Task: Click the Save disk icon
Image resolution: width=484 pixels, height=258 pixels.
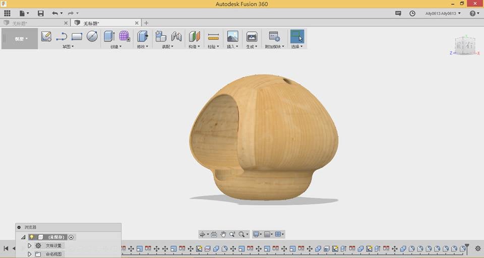Action: [x=41, y=13]
